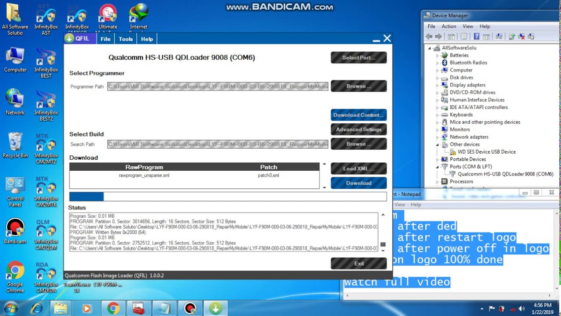The width and height of the screenshot is (561, 316).
Task: Open QFIL Help menu
Action: (x=147, y=39)
